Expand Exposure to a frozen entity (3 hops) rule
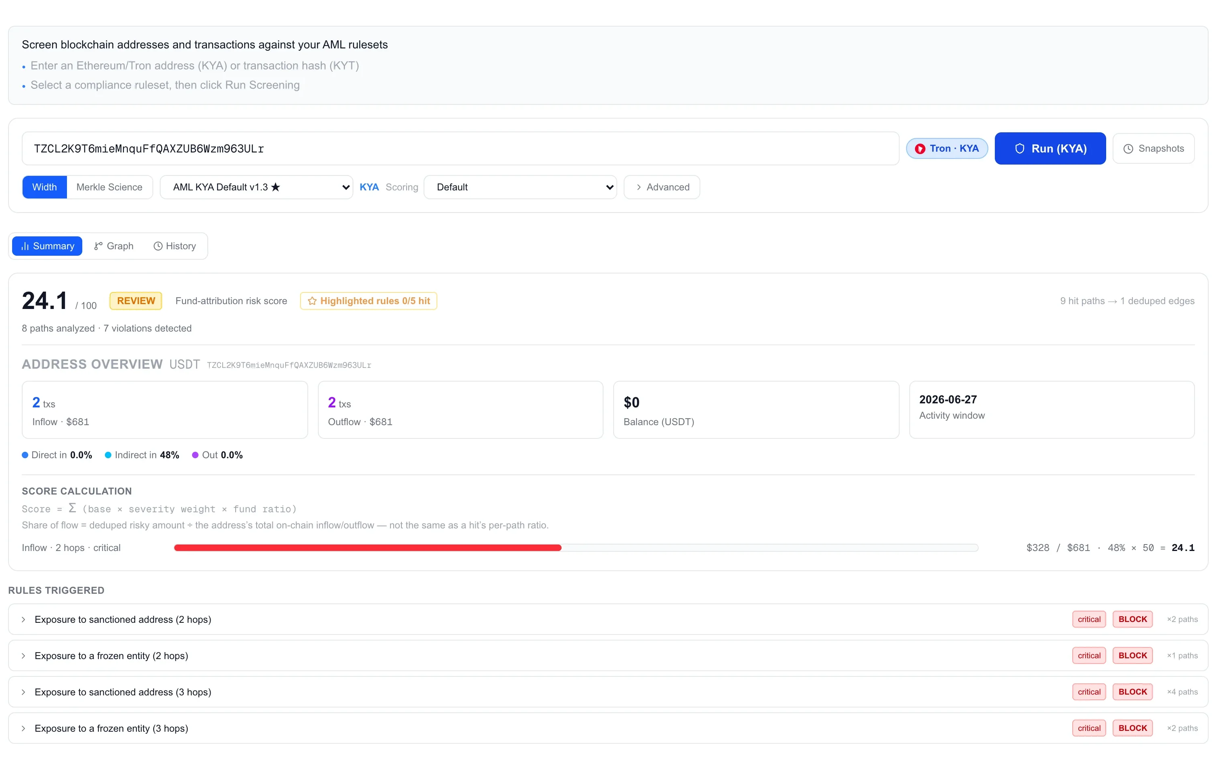Screen dimensions: 1228x768 [x=608, y=728]
